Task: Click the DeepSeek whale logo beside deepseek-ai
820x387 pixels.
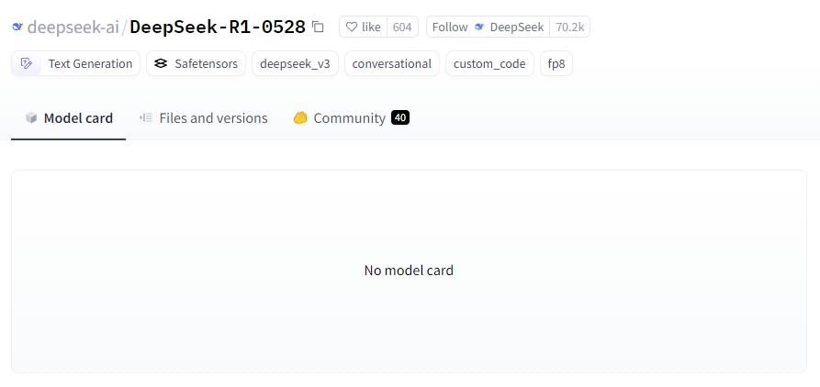Action: (x=17, y=27)
